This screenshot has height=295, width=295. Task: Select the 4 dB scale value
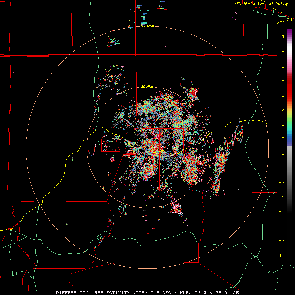pos(283,80)
